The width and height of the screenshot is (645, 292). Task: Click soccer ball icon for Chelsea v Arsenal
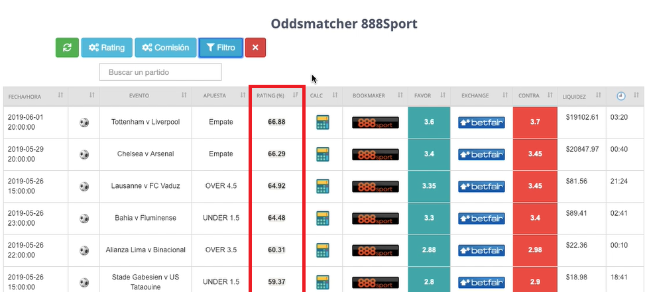coord(84,154)
